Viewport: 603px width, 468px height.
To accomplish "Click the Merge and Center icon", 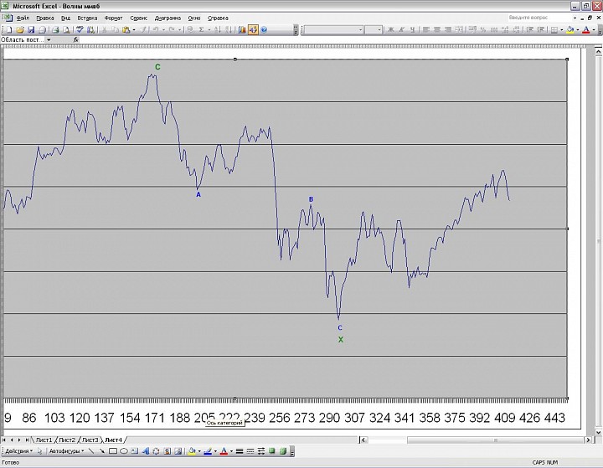I will tap(459, 29).
